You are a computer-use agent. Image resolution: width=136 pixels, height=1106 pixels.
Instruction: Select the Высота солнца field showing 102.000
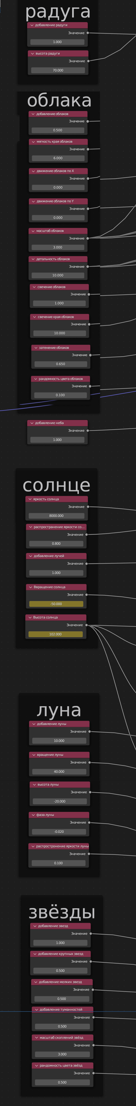(x=55, y=635)
